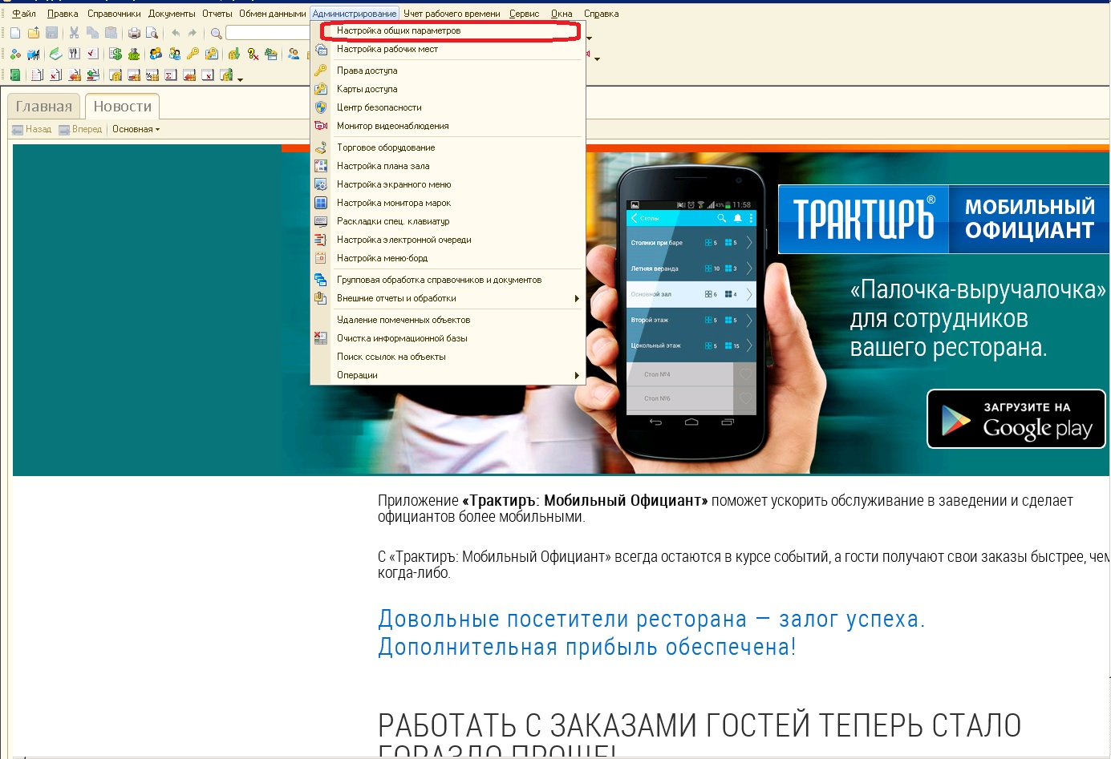Click the Redo arrow icon
Viewport: 1111px width, 759px height.
[192, 33]
